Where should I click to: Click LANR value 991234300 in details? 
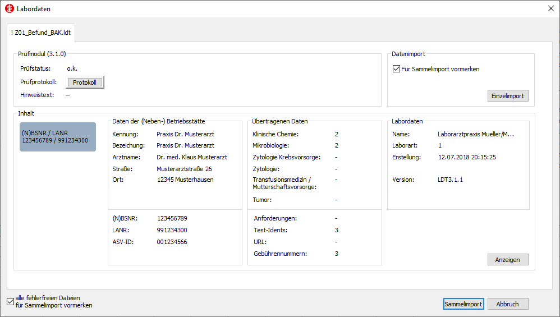pos(172,230)
